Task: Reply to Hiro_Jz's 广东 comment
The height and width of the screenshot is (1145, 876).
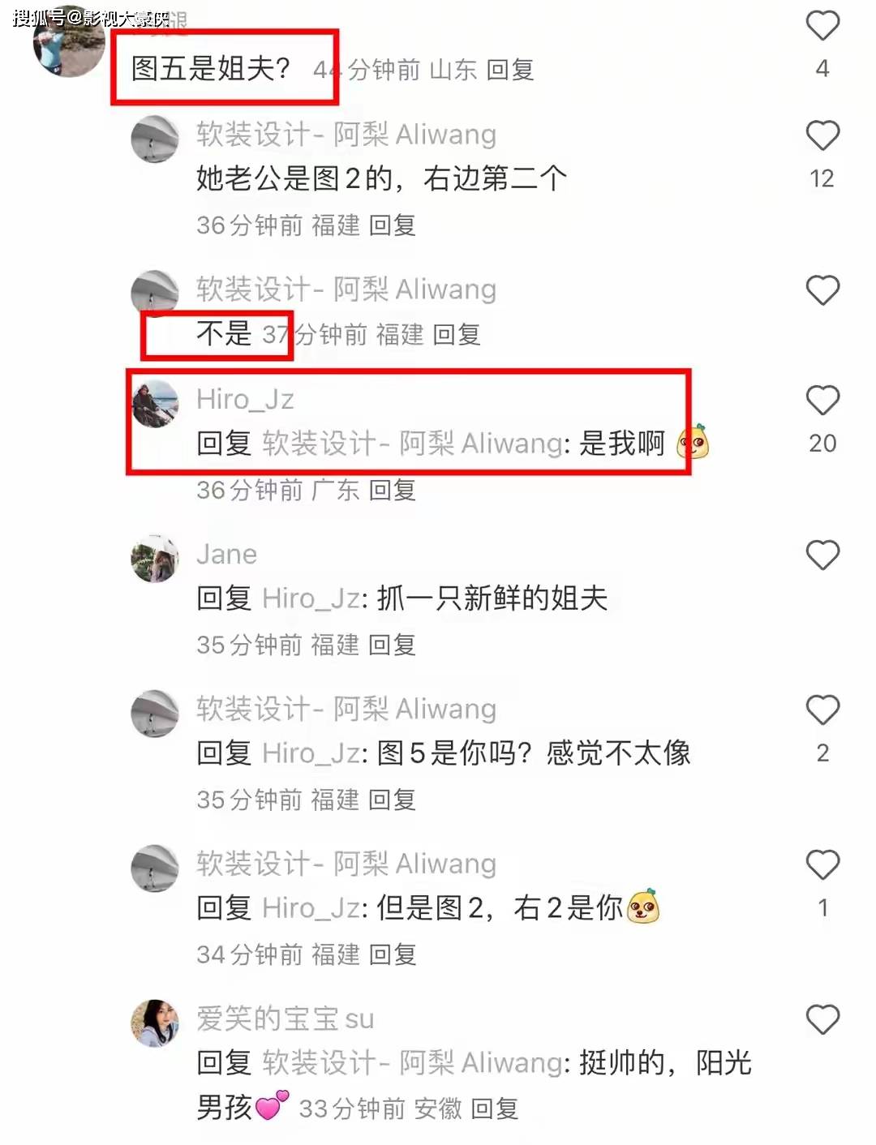Action: coord(392,490)
